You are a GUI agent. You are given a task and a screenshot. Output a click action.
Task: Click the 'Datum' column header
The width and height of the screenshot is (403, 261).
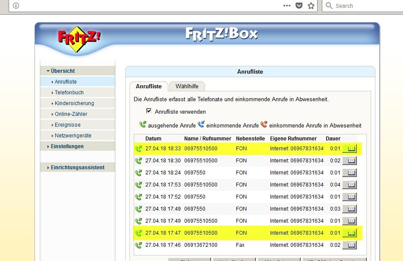pos(153,139)
